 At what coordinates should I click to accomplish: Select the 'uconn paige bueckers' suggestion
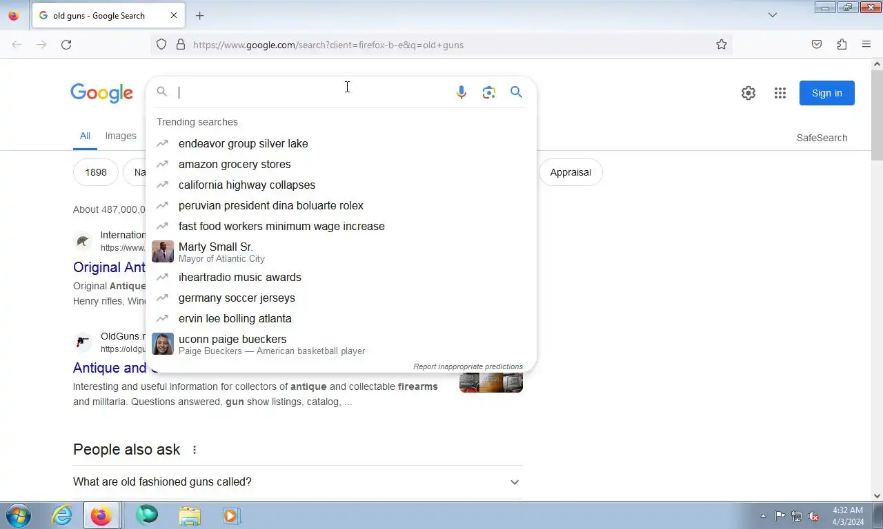click(x=341, y=344)
